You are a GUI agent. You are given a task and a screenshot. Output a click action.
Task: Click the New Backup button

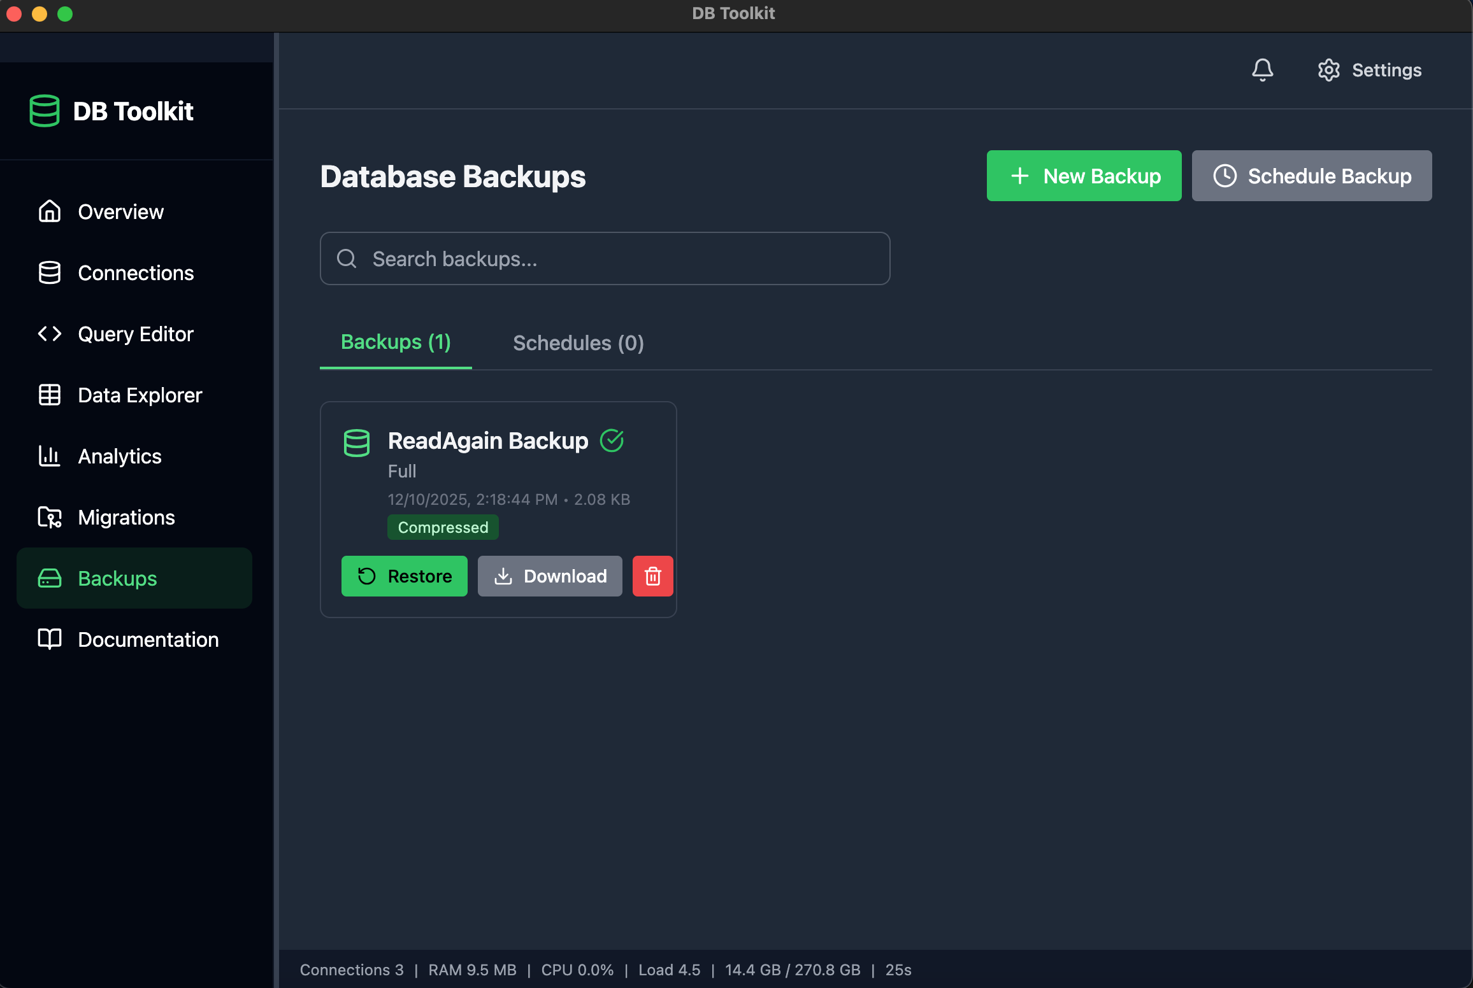pyautogui.click(x=1083, y=176)
